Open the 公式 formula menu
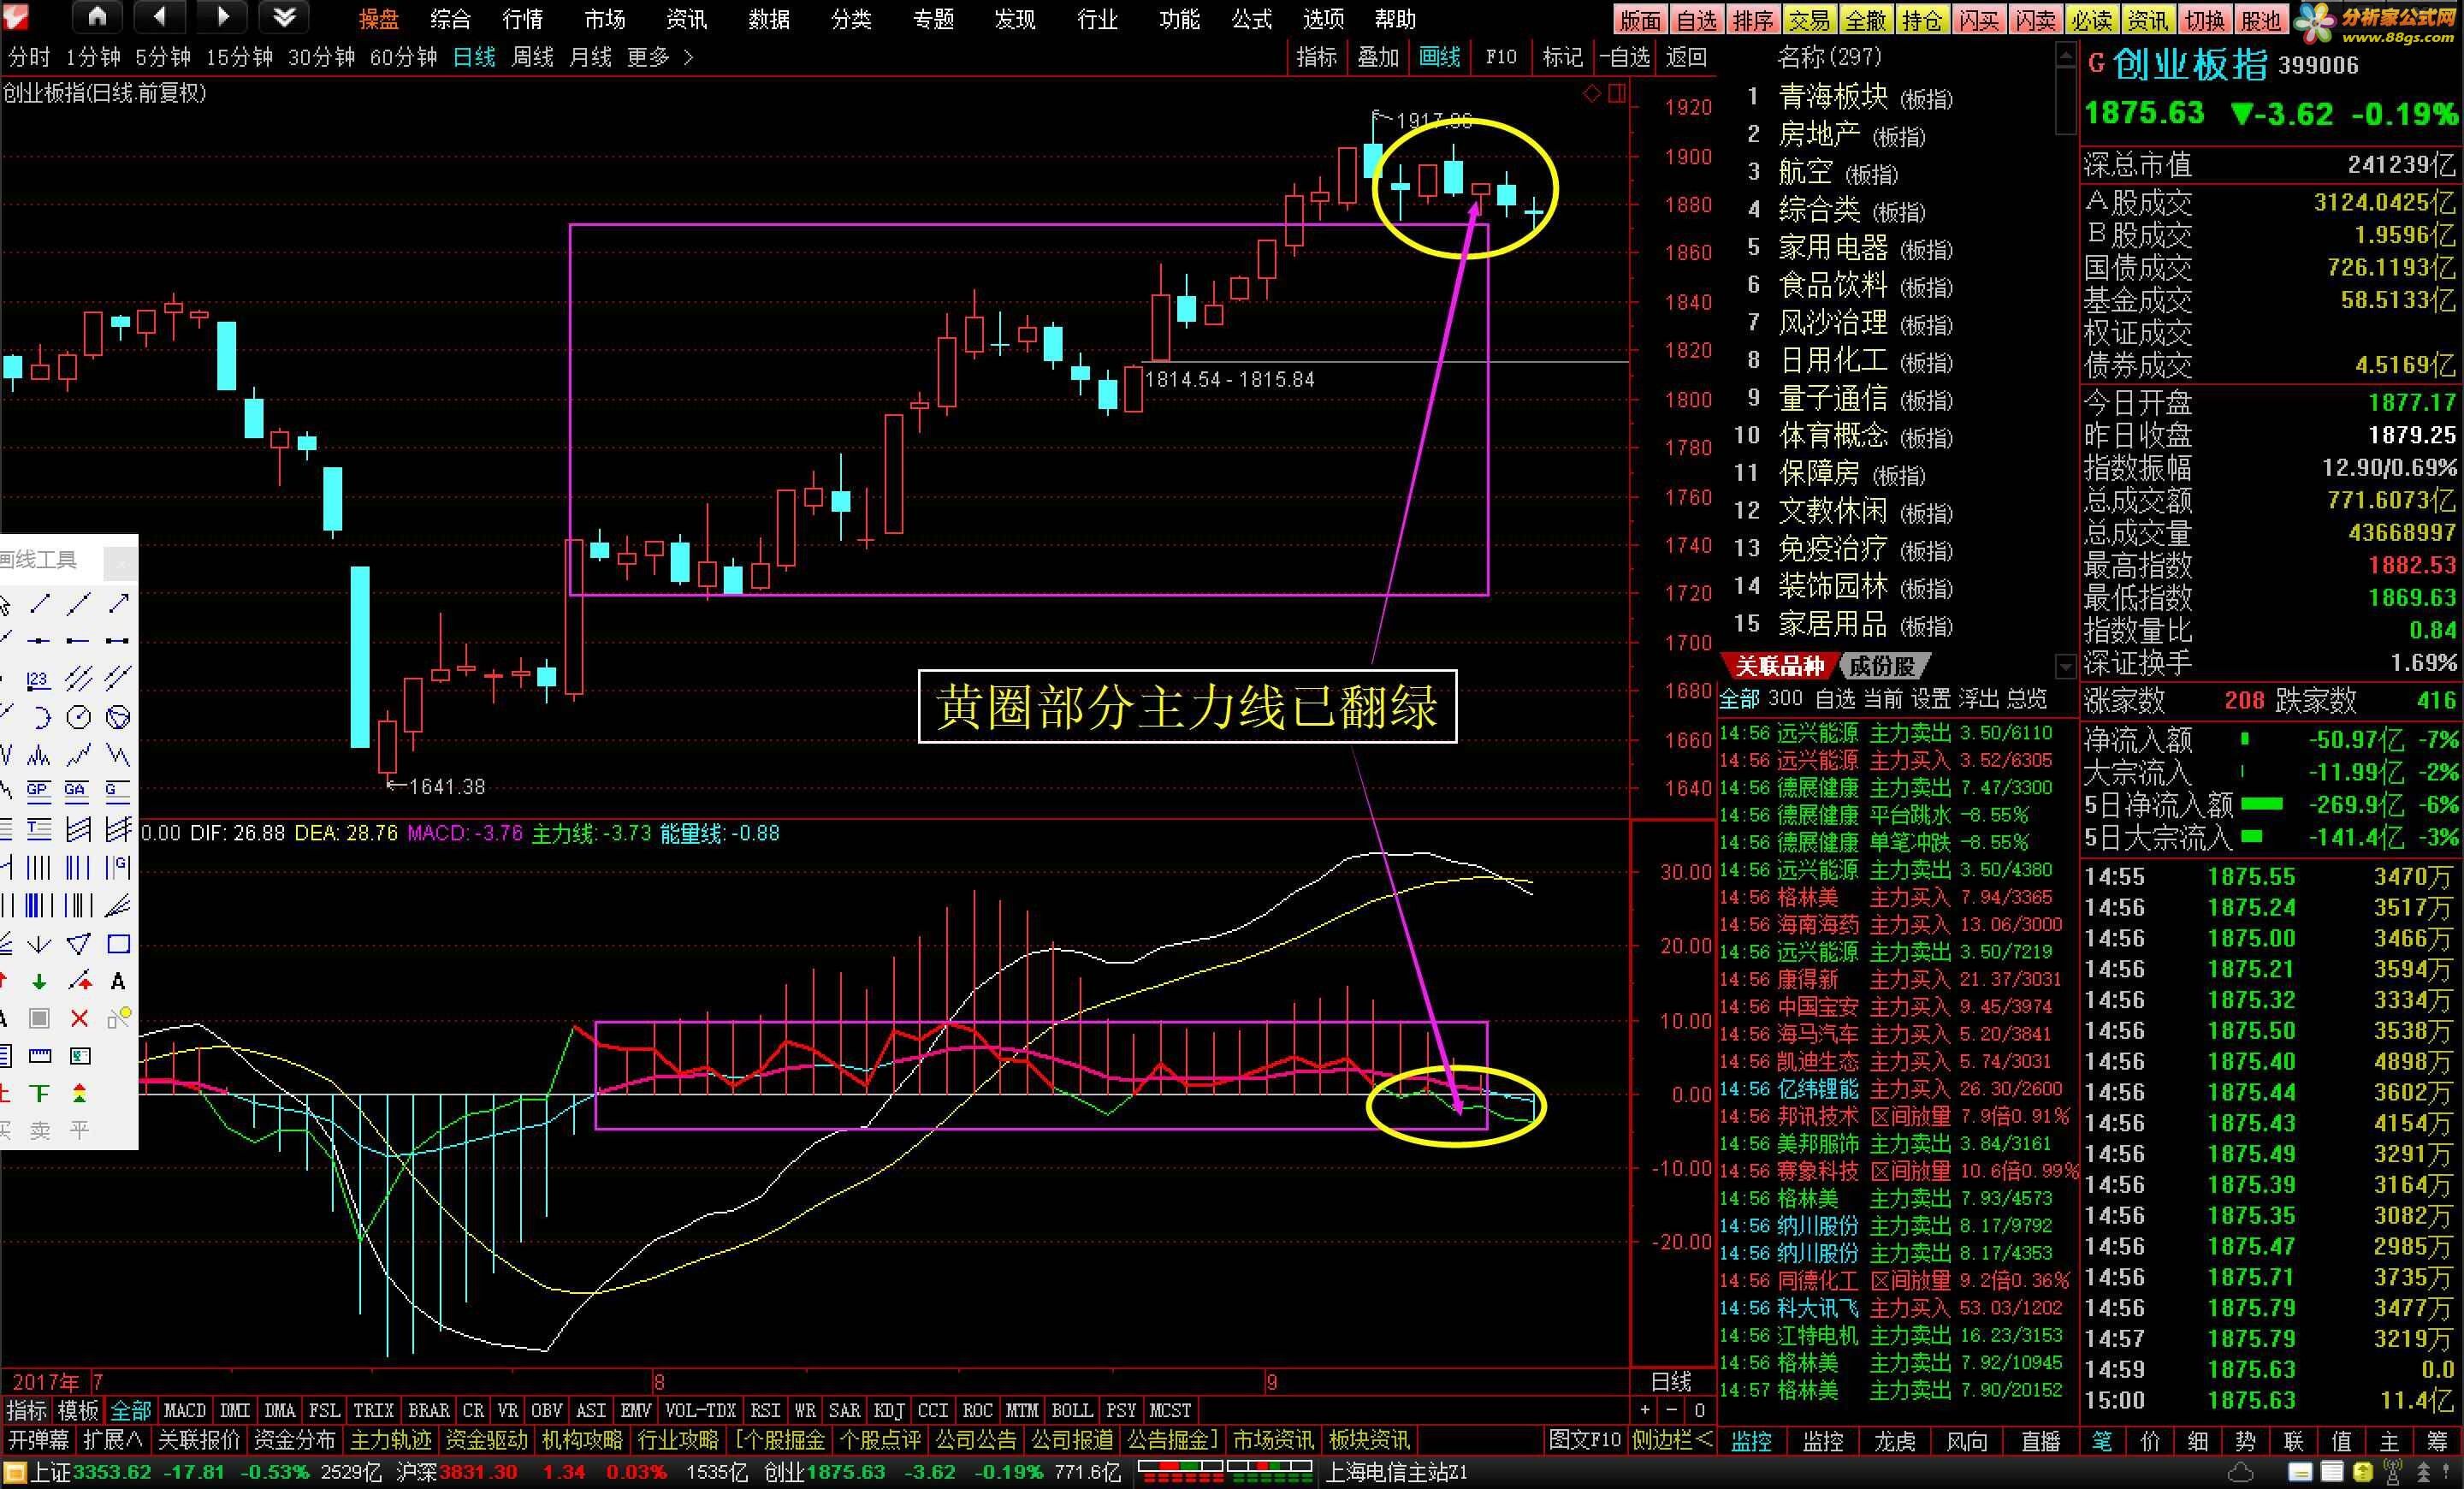2464x1489 pixels. pyautogui.click(x=1251, y=19)
